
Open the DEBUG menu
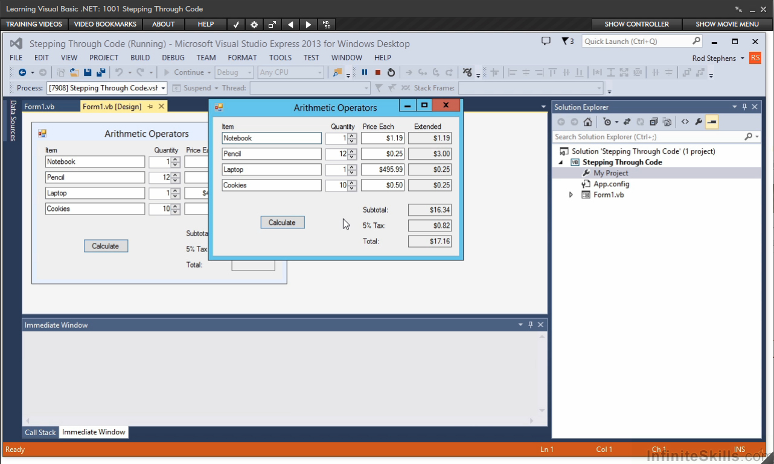pos(173,58)
